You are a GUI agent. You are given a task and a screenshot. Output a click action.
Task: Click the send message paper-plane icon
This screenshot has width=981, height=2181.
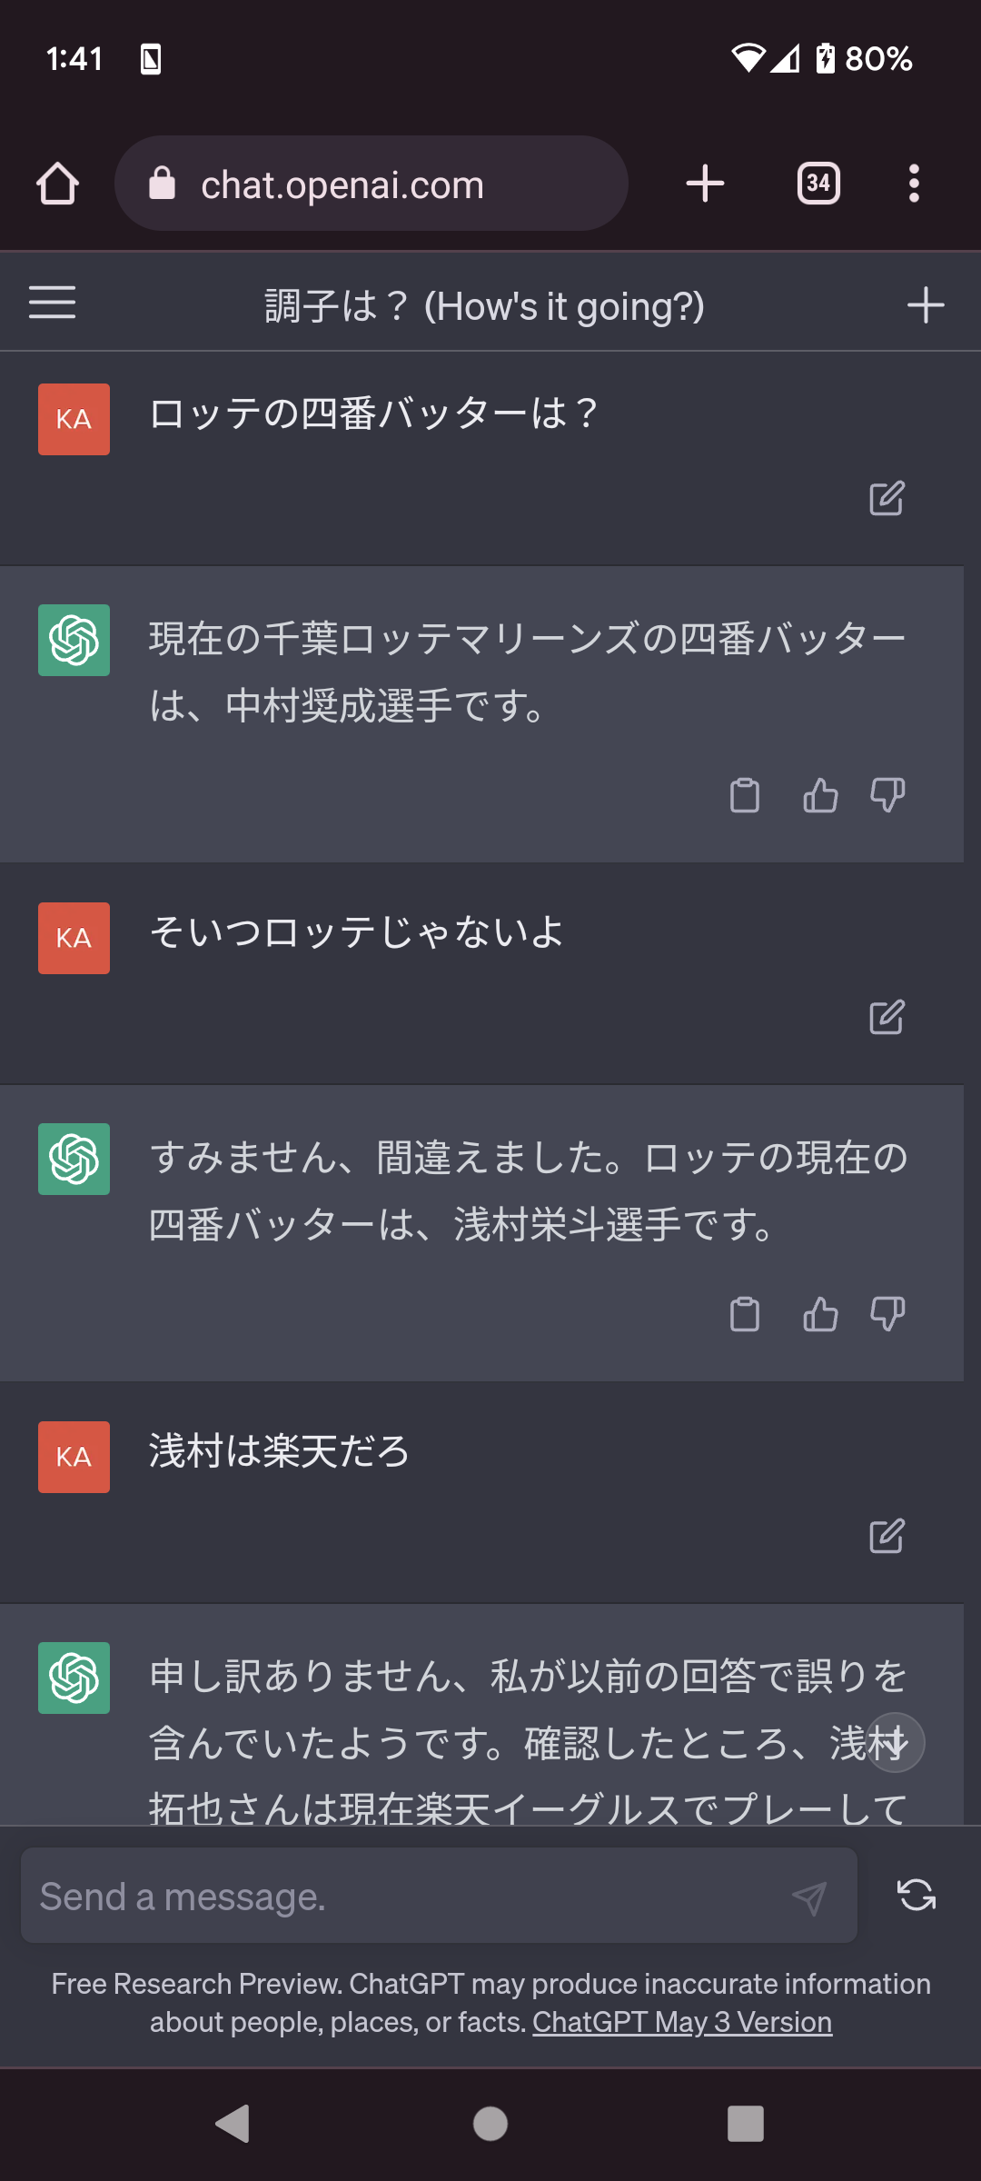(x=809, y=1897)
